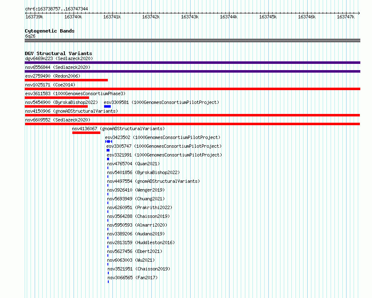
Task: Open variant dgv6469n223 (Sedlazeck2020)
Action: click(x=59, y=58)
